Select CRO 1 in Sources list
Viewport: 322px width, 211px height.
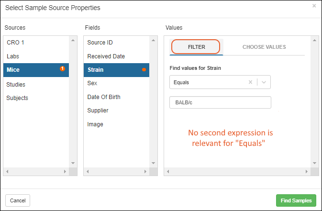[x=16, y=43]
